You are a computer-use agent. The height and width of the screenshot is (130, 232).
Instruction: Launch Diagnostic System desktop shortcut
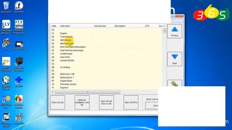6,83
